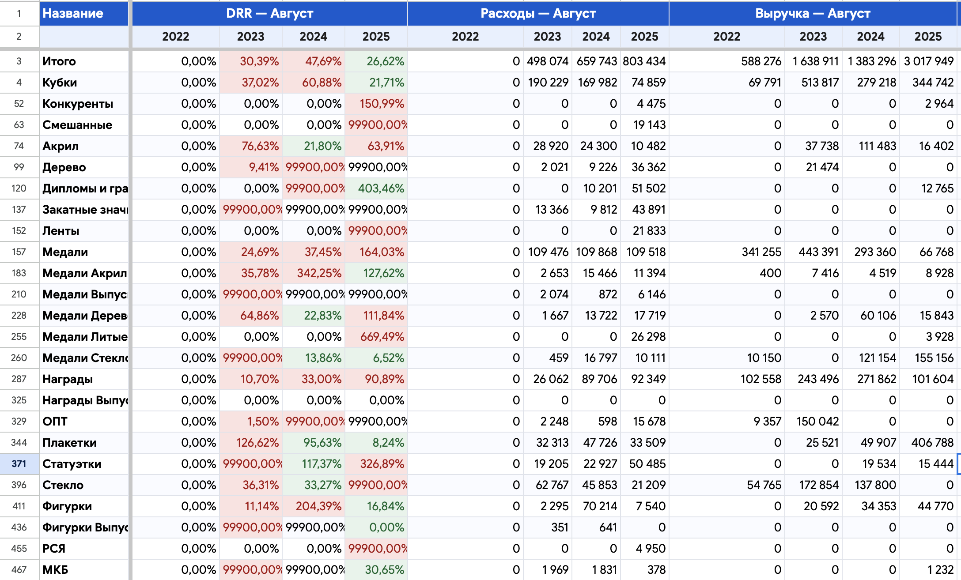Select the Плакетки 2025 revenue cell 406 788
This screenshot has height=580, width=961.
click(928, 443)
